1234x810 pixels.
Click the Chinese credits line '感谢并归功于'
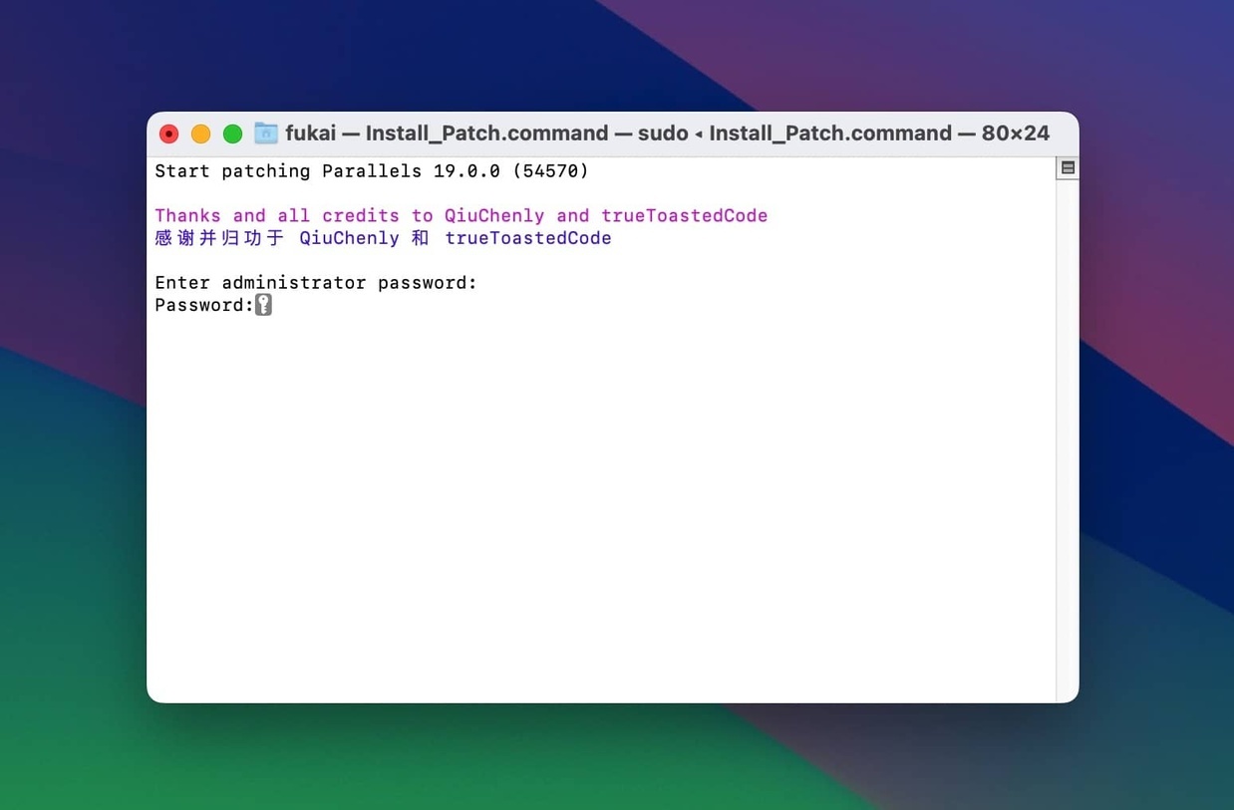coord(383,238)
